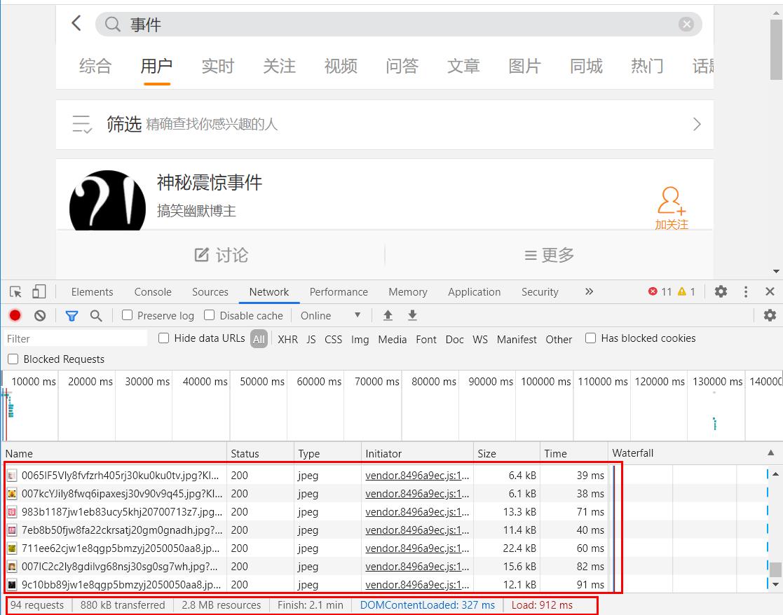Click the back arrow beside search bar
Viewport: 783px width, 615px height.
click(76, 23)
